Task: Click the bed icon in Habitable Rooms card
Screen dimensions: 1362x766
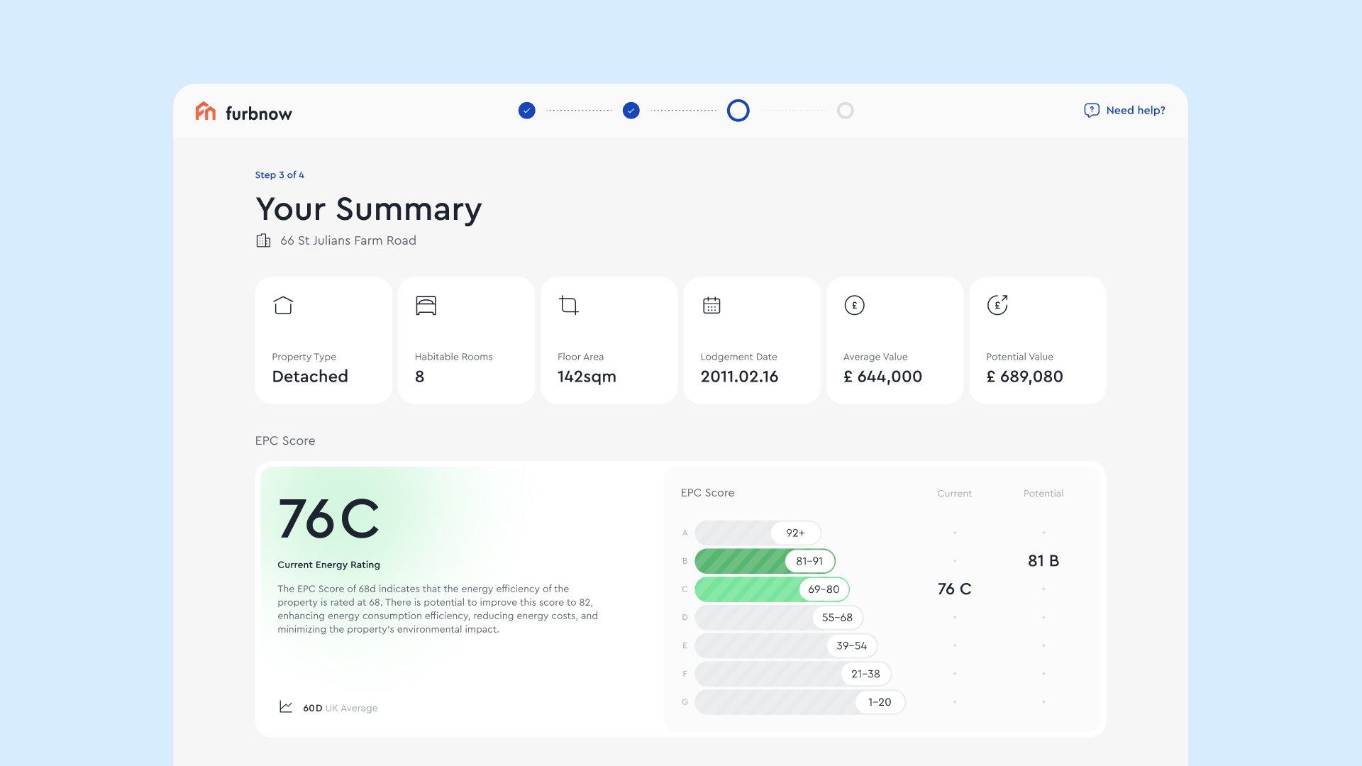Action: (x=426, y=305)
